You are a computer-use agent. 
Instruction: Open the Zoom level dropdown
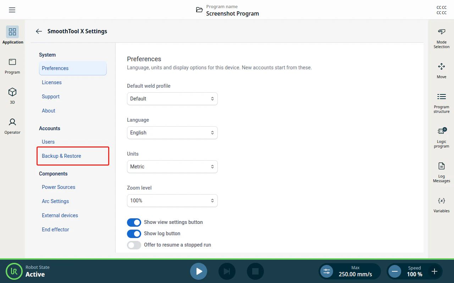172,201
